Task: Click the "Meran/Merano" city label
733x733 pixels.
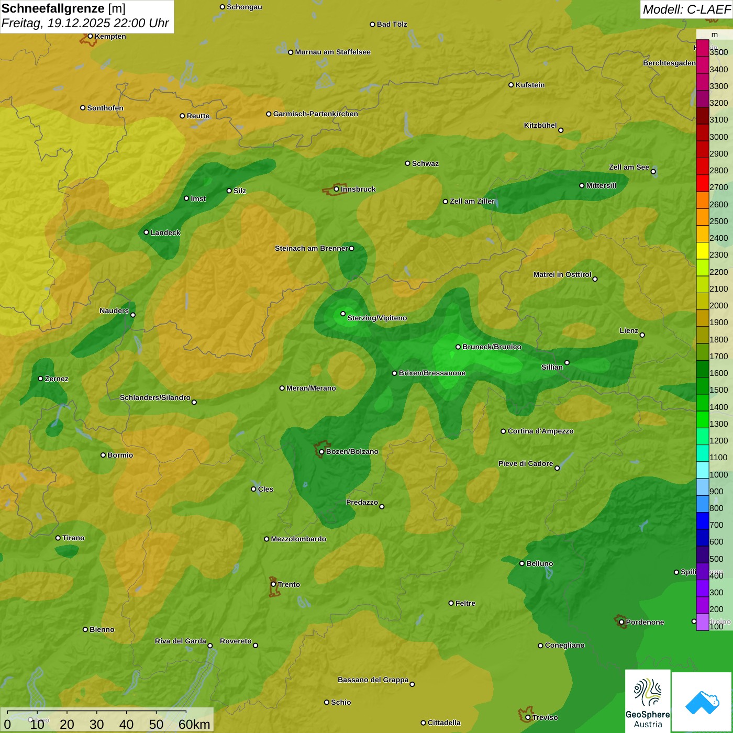Action: [x=311, y=388]
